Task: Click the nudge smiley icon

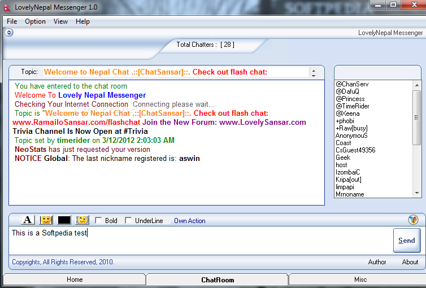Action: click(82, 220)
